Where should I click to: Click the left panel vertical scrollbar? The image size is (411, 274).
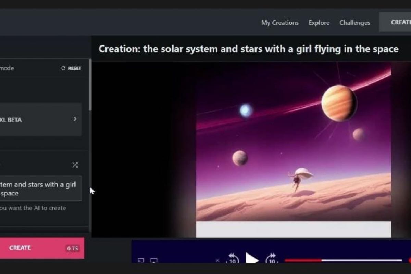click(90, 86)
